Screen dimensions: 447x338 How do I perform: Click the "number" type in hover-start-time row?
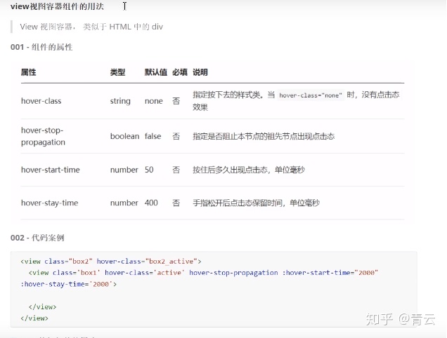[x=124, y=170]
